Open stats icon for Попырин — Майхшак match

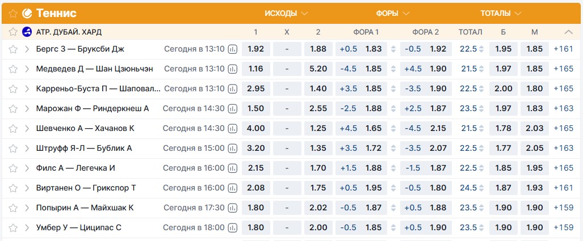(233, 208)
